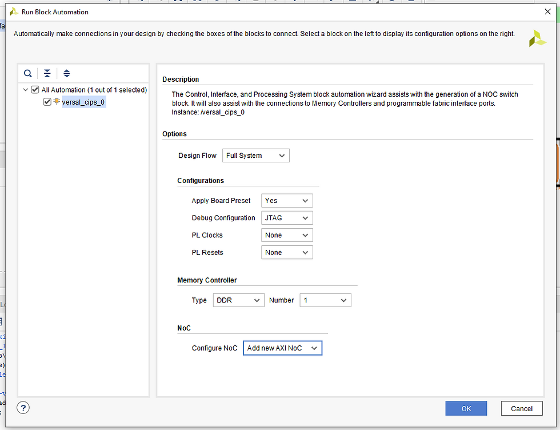Confirm with the OK button
Image resolution: width=560 pixels, height=430 pixels.
pos(466,408)
